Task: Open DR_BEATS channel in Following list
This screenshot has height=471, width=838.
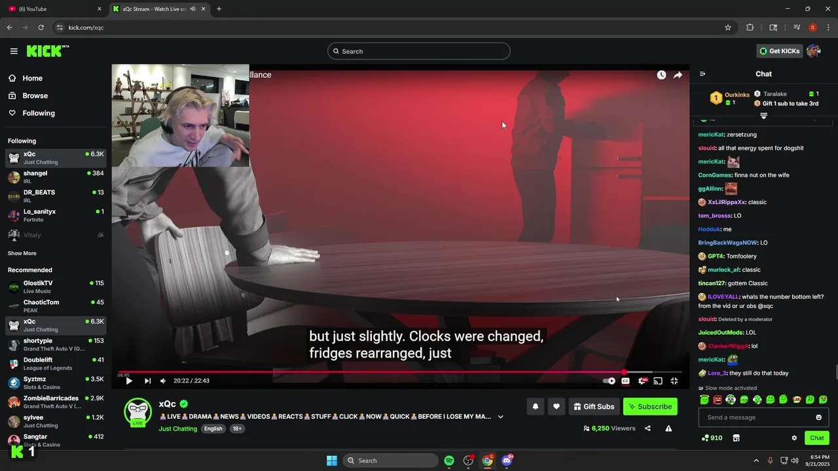Action: coord(56,196)
